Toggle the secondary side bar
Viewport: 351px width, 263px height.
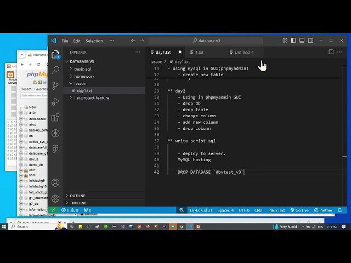(311, 41)
